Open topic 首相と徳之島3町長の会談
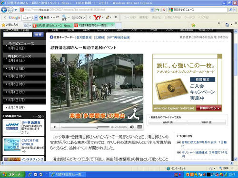 pos(204,144)
